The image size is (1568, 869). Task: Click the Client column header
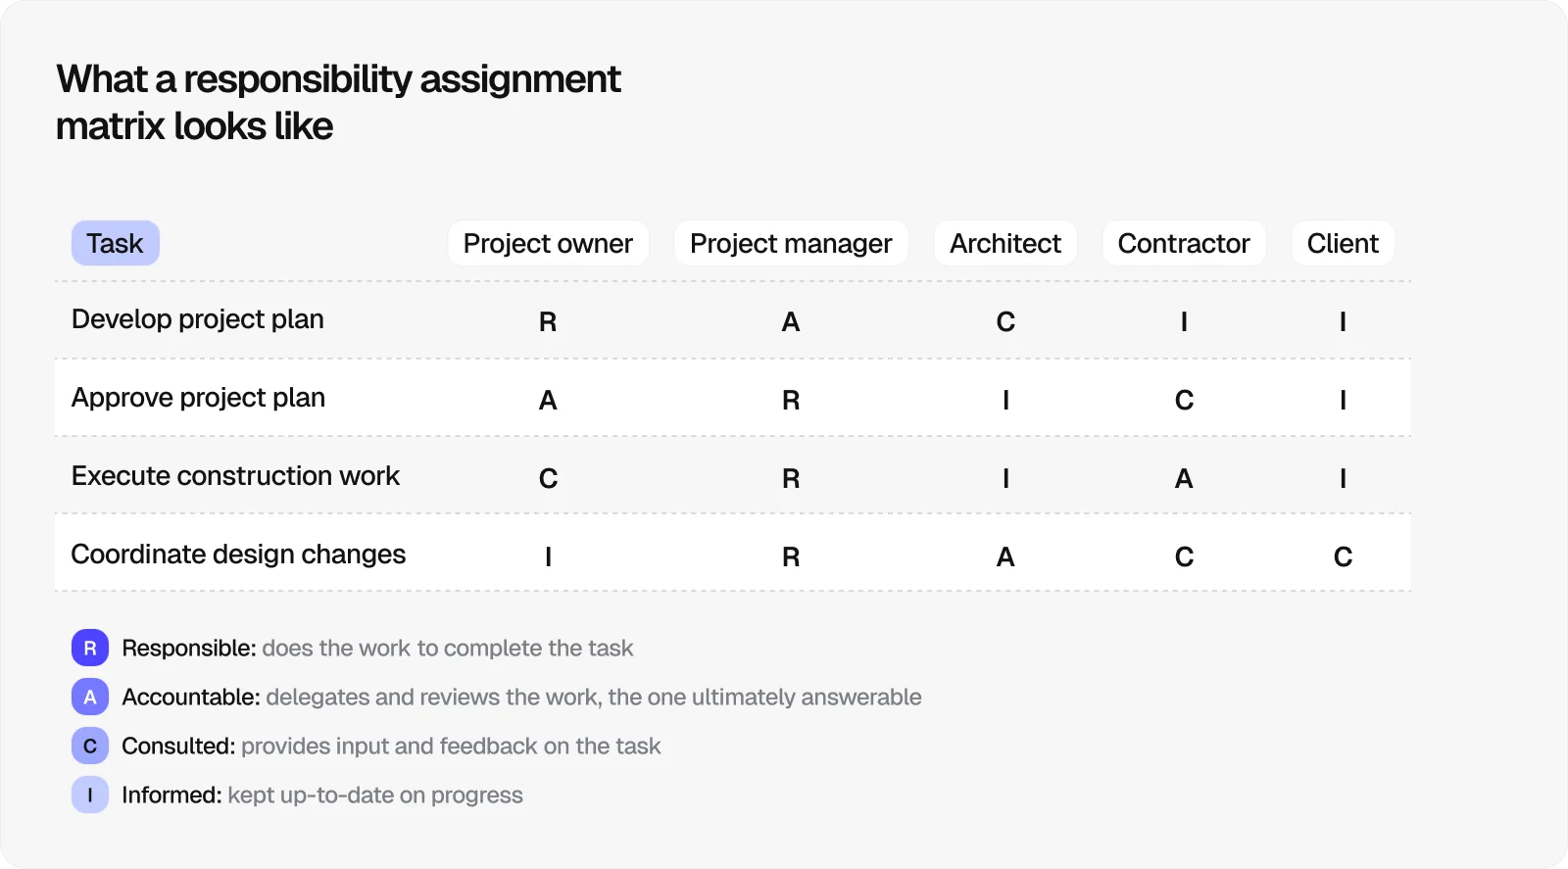[x=1343, y=244]
